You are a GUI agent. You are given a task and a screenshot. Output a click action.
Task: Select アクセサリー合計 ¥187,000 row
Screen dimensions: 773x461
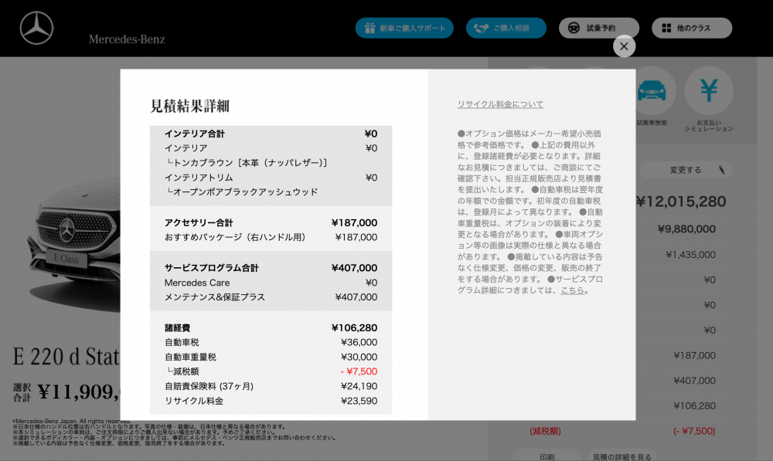click(x=271, y=222)
